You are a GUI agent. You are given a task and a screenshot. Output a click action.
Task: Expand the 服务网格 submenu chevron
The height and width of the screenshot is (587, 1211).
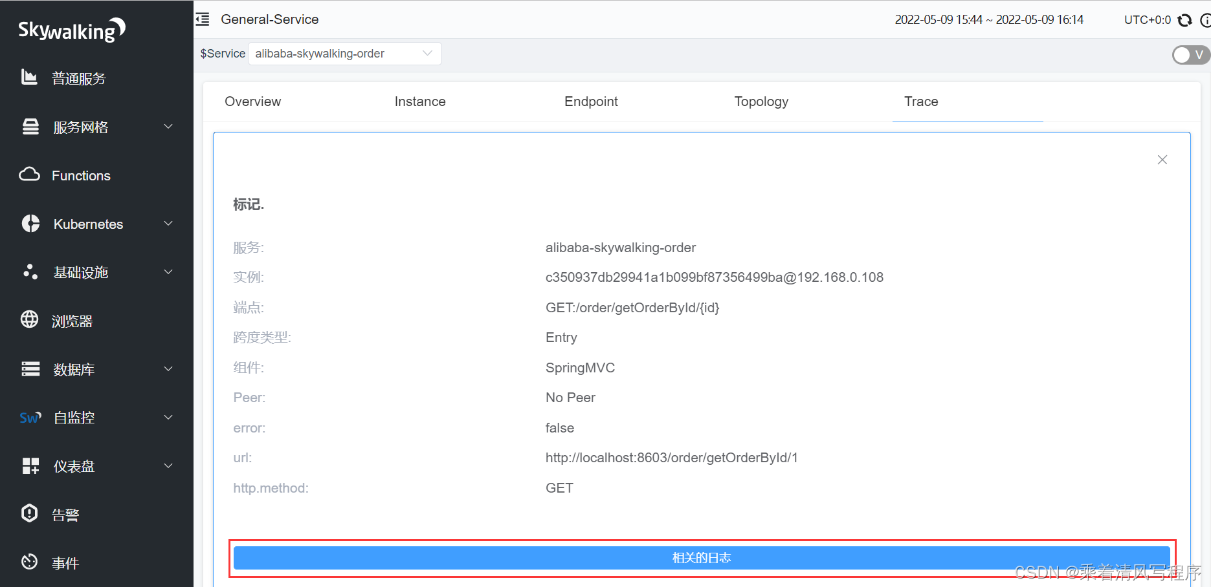pyautogui.click(x=168, y=127)
